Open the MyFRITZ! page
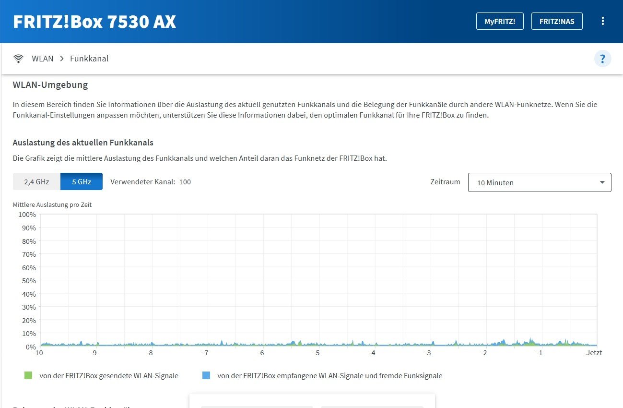The width and height of the screenshot is (623, 408). (500, 21)
